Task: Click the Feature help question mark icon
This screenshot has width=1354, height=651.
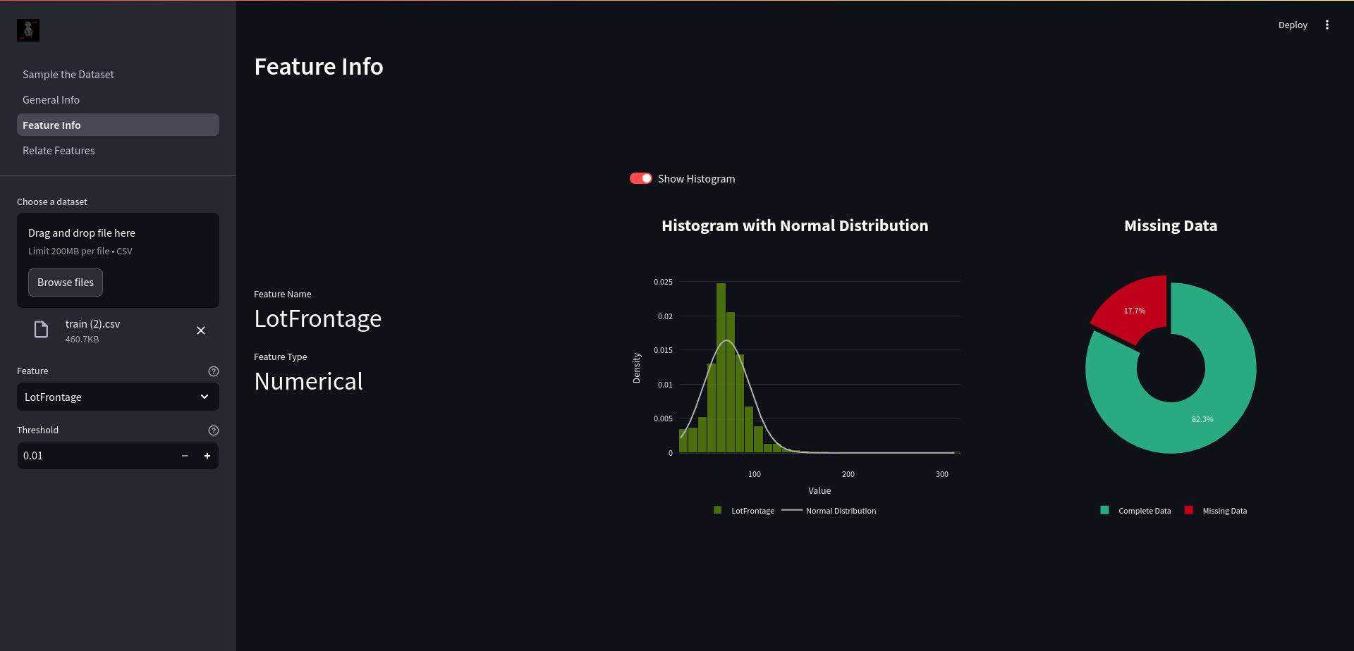Action: [214, 371]
